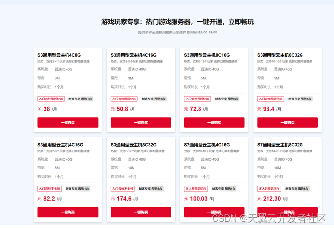Click 一键购买 on the 82.2元 card
This screenshot has width=334, height=228.
point(67,212)
